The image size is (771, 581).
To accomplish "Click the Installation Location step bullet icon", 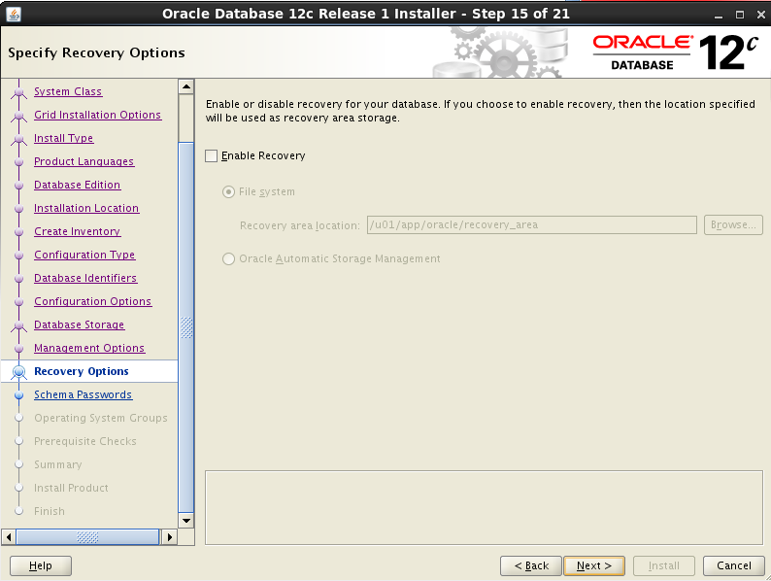I will coord(18,209).
